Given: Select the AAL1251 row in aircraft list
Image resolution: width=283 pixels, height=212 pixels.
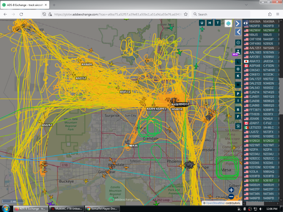Looking at the screenshot, I should [x=261, y=48].
